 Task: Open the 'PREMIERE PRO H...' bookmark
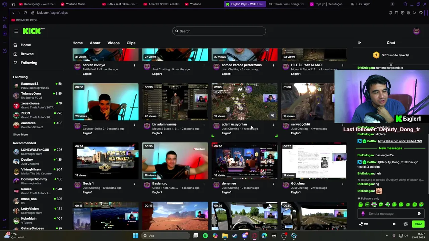tap(26, 20)
